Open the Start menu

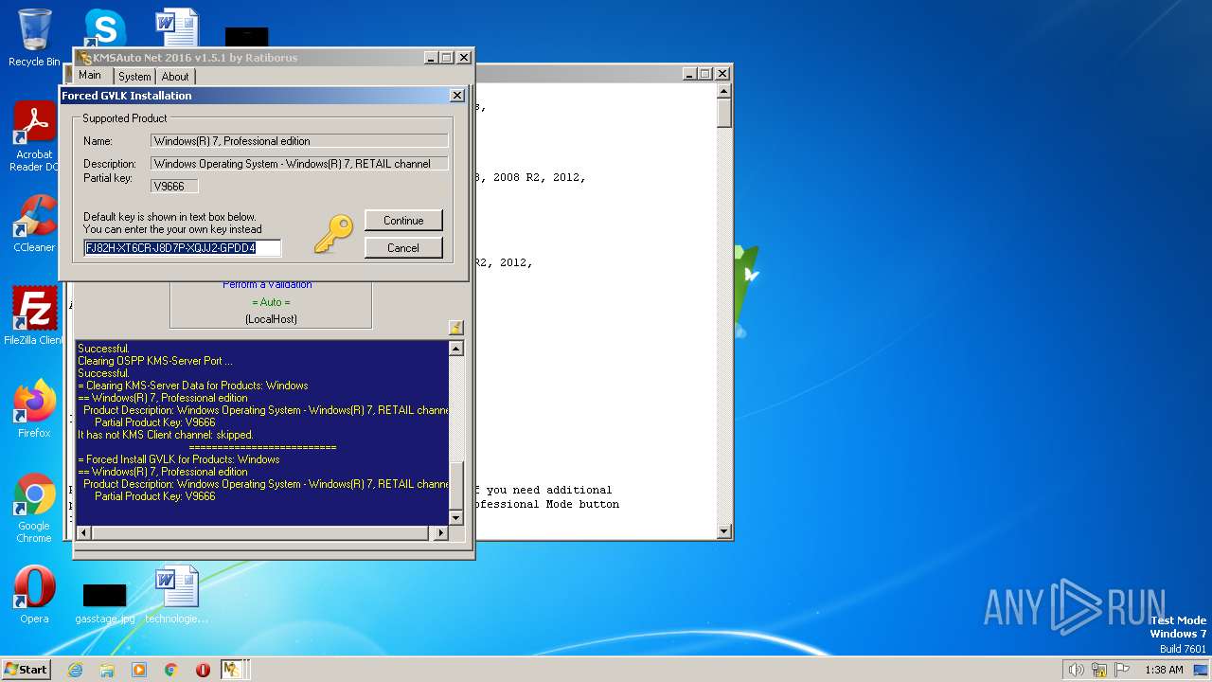[x=27, y=669]
